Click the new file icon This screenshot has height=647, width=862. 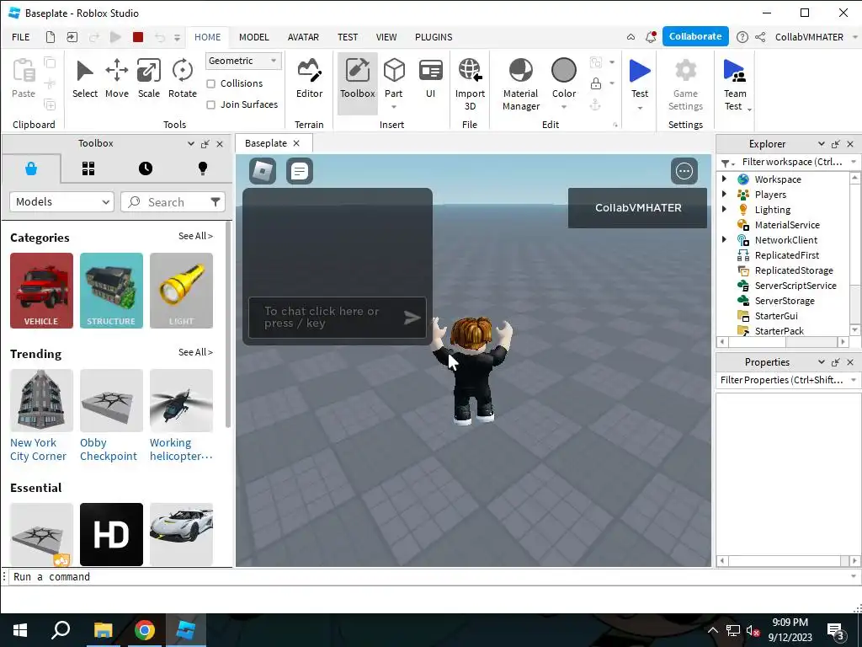click(x=50, y=37)
